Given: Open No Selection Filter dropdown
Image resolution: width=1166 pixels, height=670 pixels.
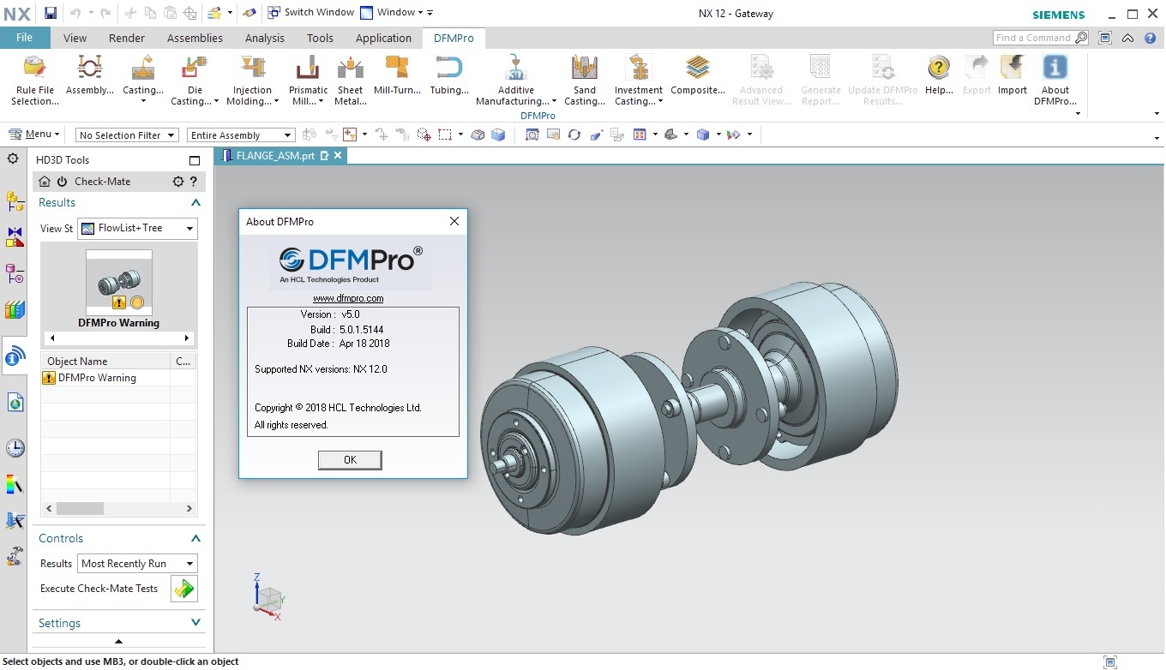Looking at the screenshot, I should click(x=127, y=135).
